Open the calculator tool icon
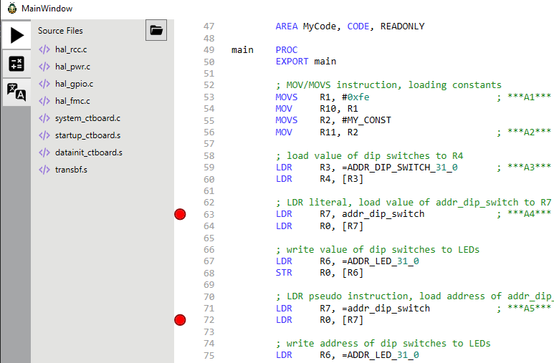This screenshot has width=554, height=363. click(x=16, y=64)
